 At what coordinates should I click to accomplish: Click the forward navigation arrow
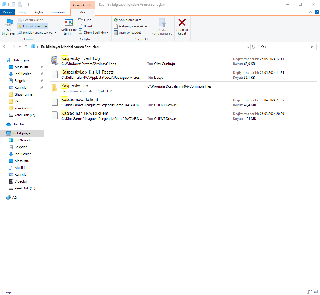click(x=13, y=47)
